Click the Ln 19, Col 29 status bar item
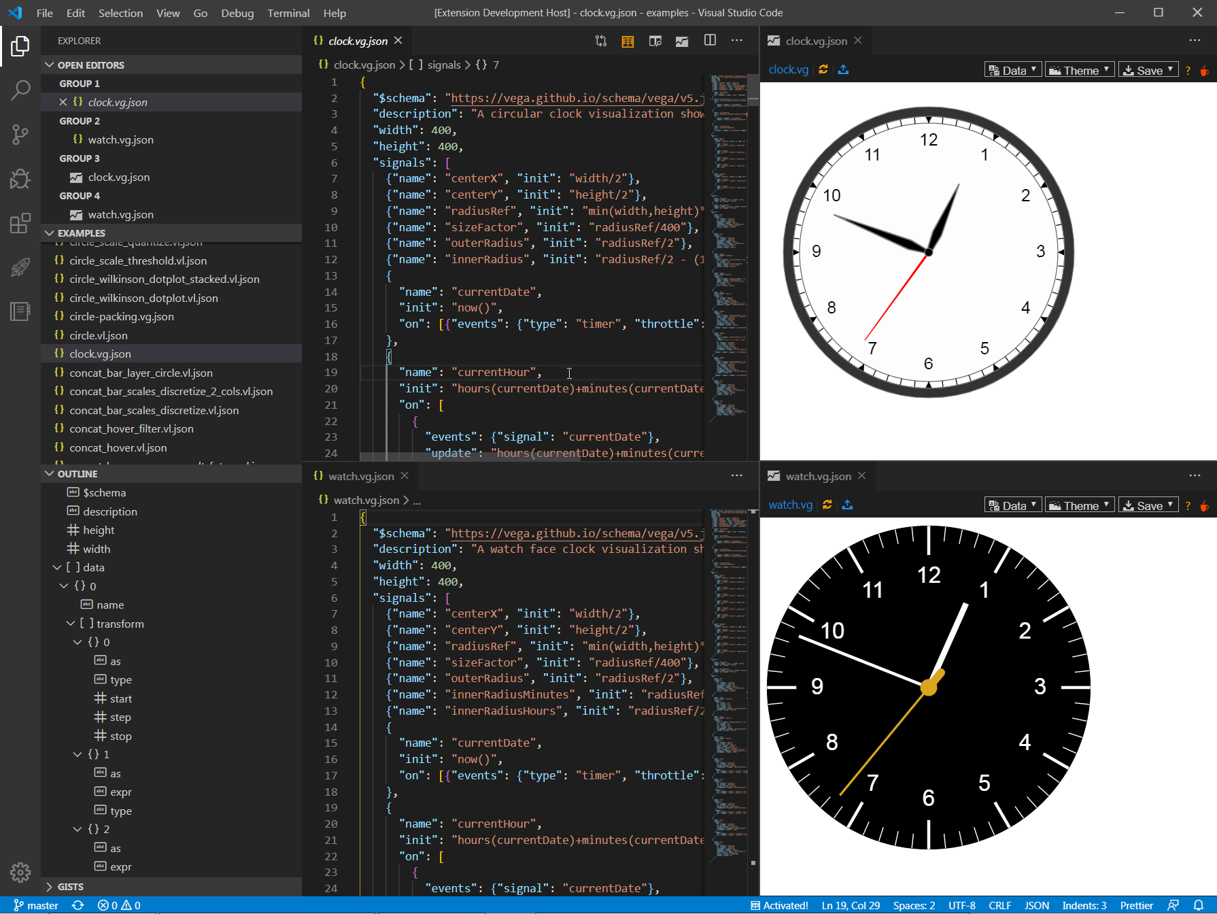 coord(850,905)
